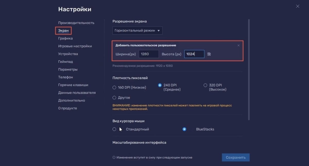Close the custom resolution panel
This screenshot has height=166, width=309.
pyautogui.click(x=238, y=45)
